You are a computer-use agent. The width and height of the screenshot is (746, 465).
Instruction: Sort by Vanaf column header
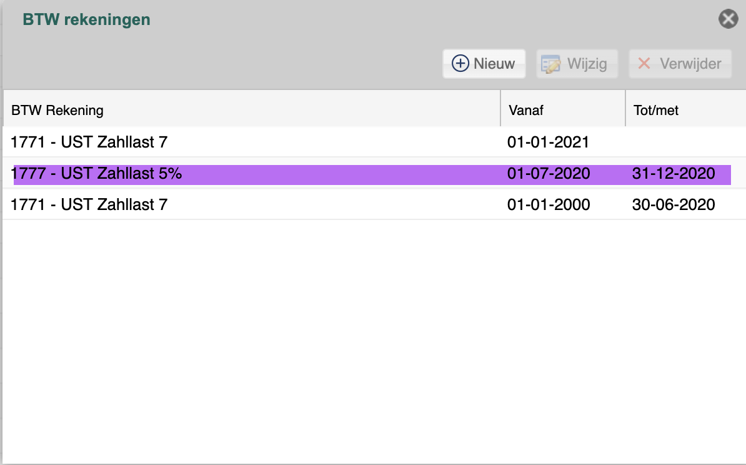pyautogui.click(x=526, y=111)
